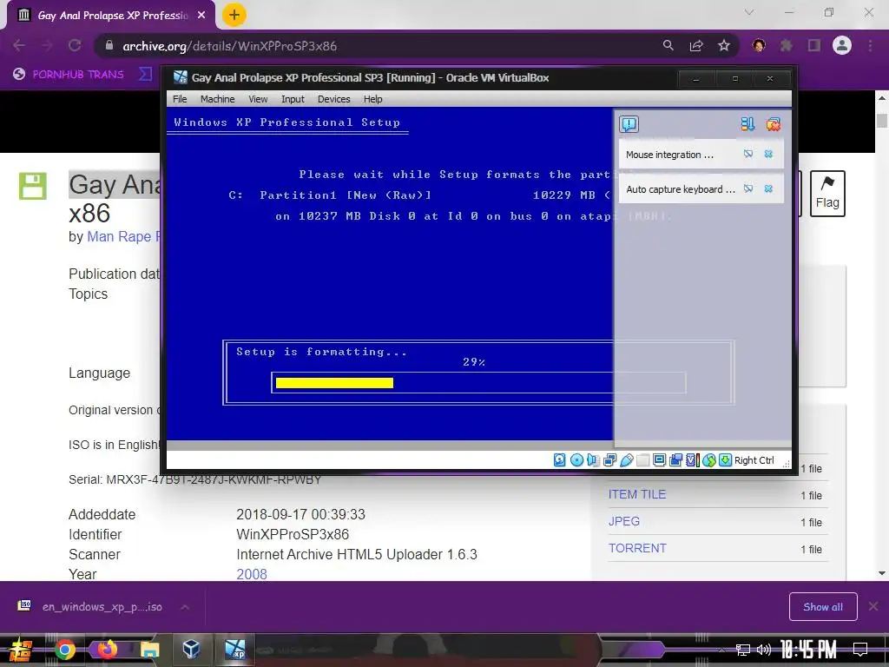The width and height of the screenshot is (889, 667).
Task: Open Chrome three-dot menu
Action: (x=870, y=45)
